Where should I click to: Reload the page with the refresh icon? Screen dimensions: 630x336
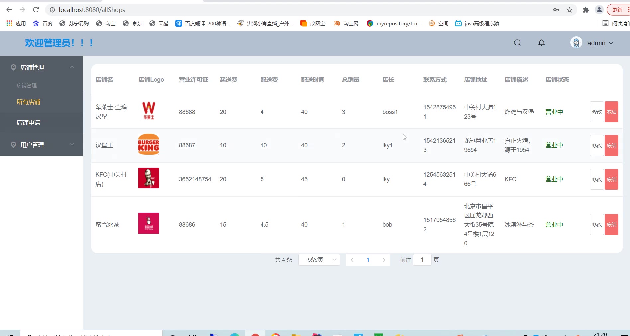tap(36, 10)
